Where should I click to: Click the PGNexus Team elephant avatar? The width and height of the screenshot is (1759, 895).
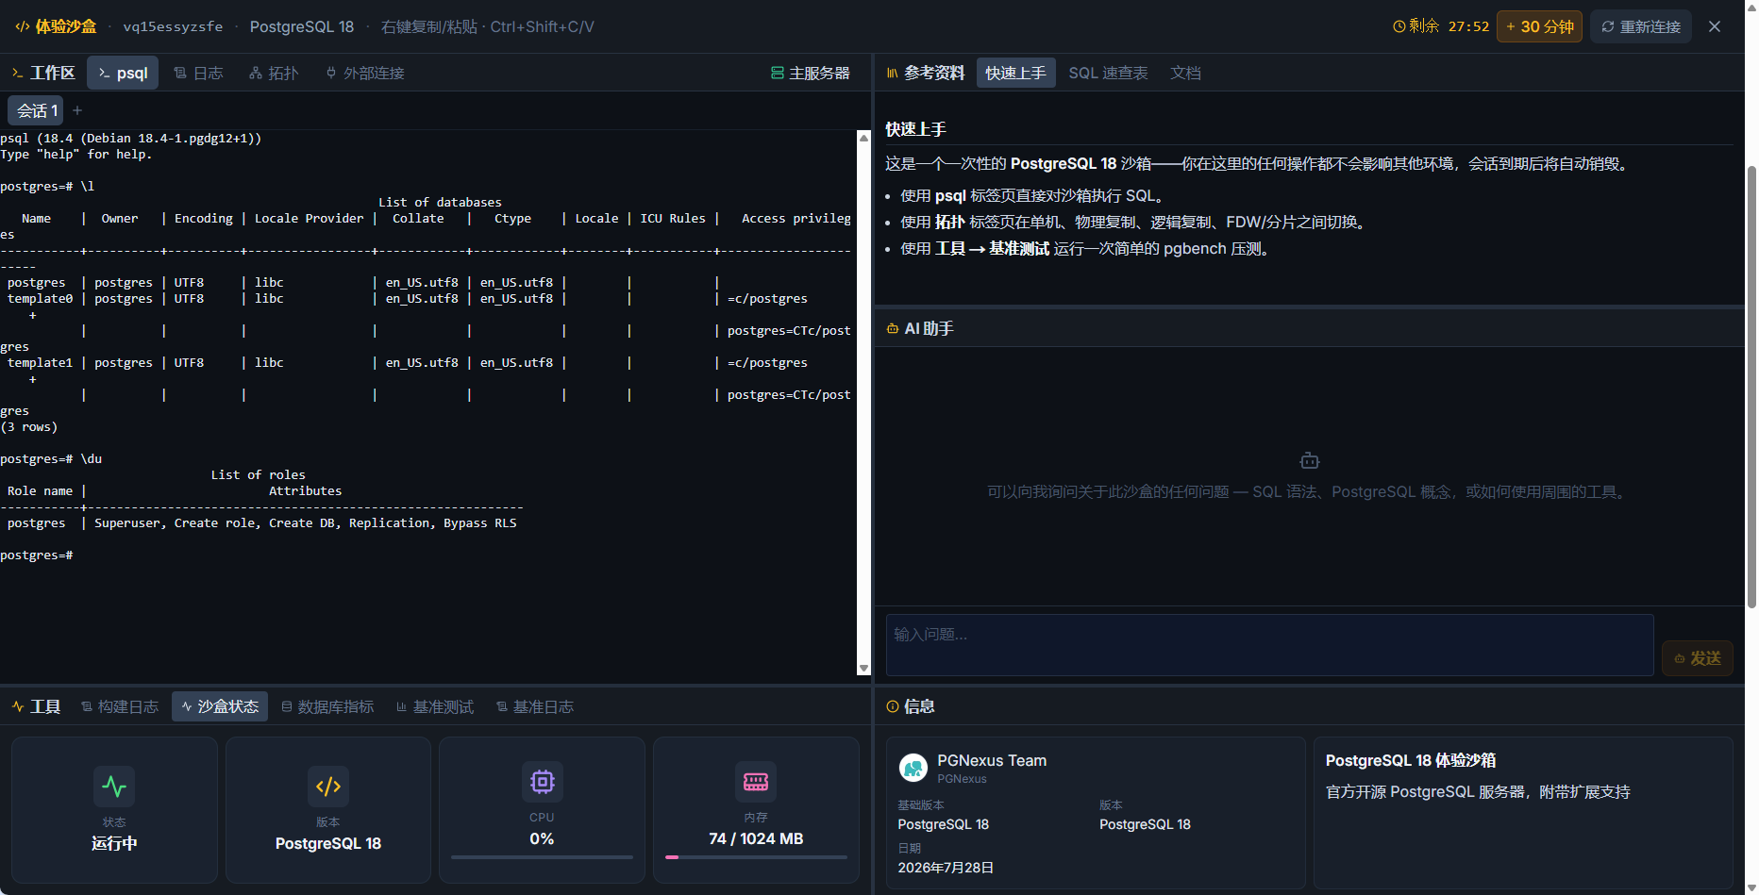tap(913, 769)
